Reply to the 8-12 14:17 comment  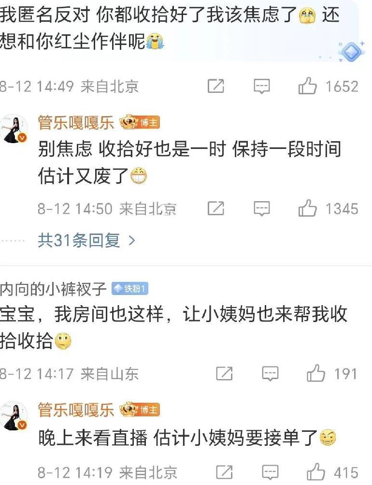271,374
